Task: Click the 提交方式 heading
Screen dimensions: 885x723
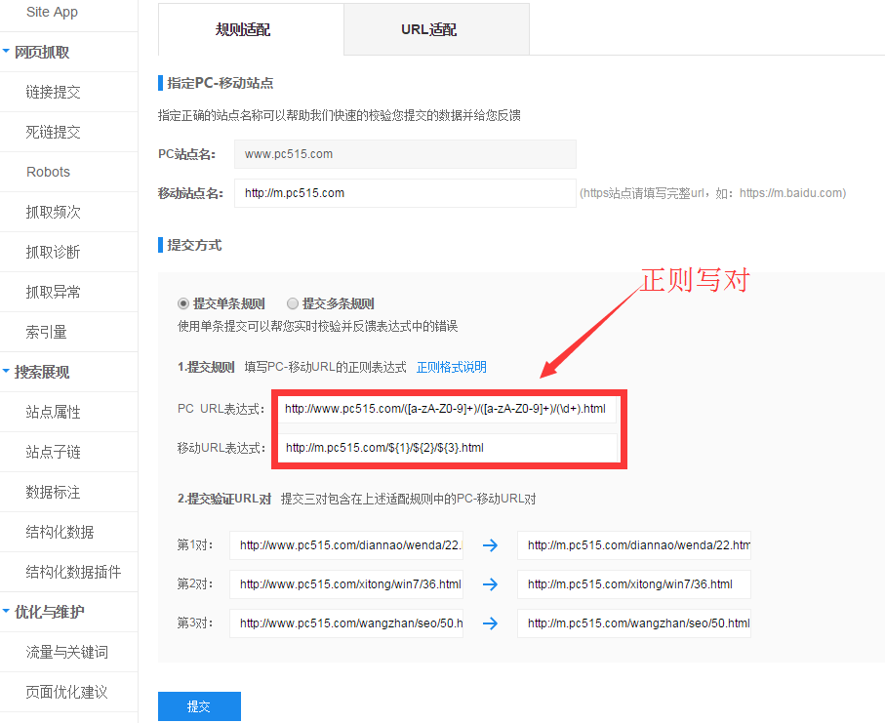Action: point(194,245)
